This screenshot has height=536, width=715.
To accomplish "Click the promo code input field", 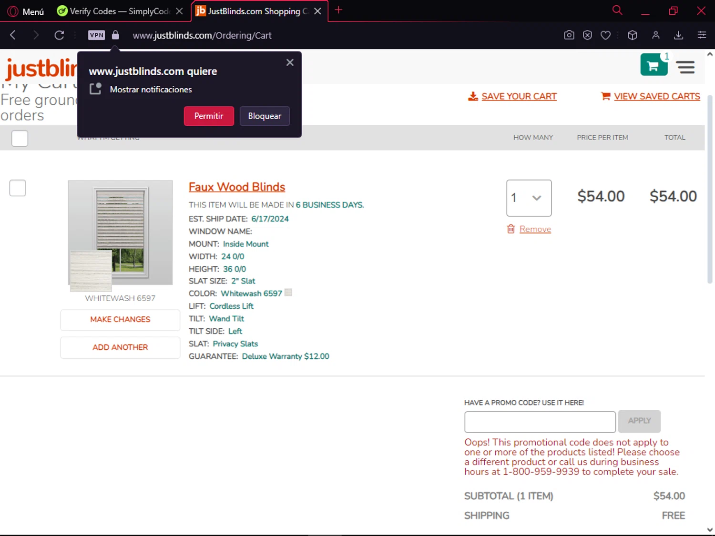I will tap(540, 422).
